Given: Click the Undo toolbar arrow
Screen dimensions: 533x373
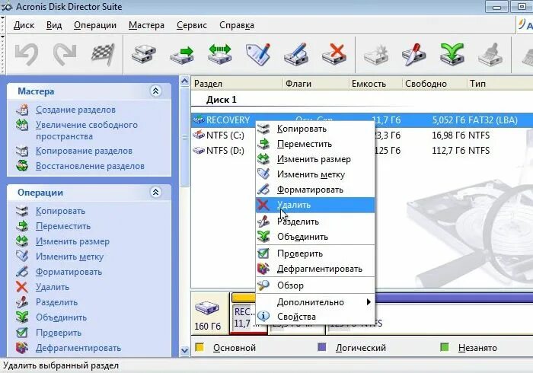Looking at the screenshot, I should click(27, 54).
